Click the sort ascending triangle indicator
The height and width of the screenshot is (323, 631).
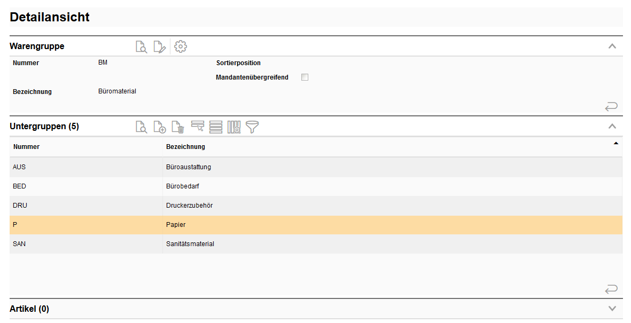click(x=616, y=143)
